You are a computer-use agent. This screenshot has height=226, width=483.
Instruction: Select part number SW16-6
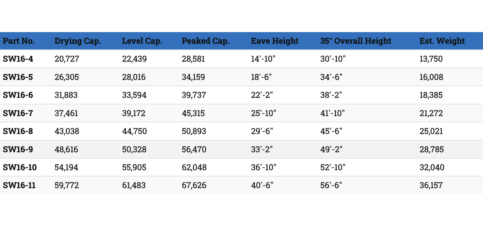pos(18,95)
